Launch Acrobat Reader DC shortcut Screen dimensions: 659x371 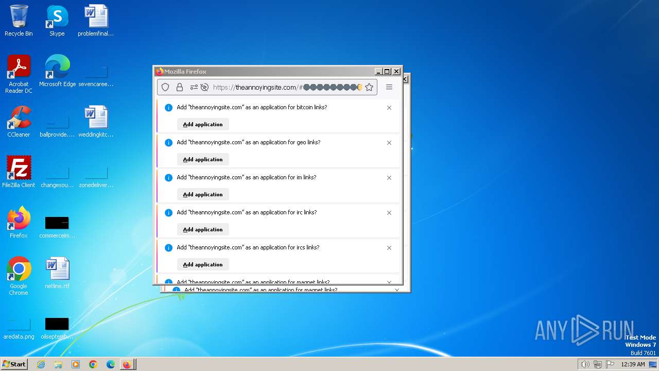coord(19,74)
